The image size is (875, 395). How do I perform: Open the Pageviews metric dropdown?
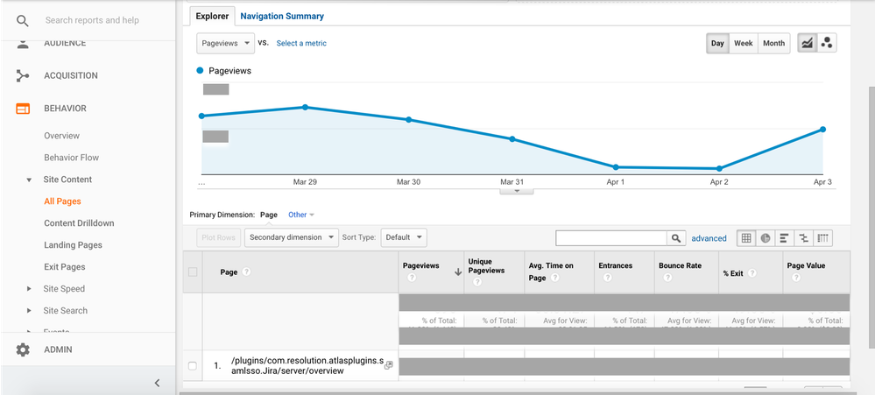pyautogui.click(x=225, y=43)
